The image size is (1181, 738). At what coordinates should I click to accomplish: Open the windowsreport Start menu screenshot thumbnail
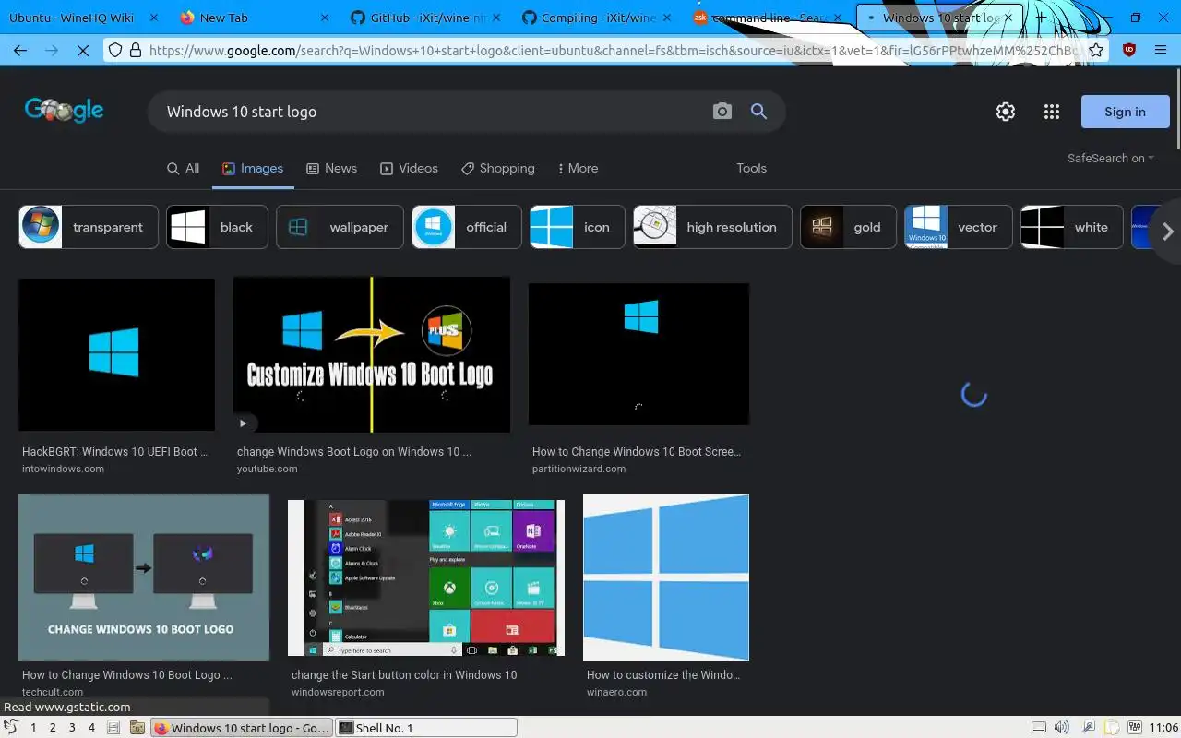click(x=426, y=578)
